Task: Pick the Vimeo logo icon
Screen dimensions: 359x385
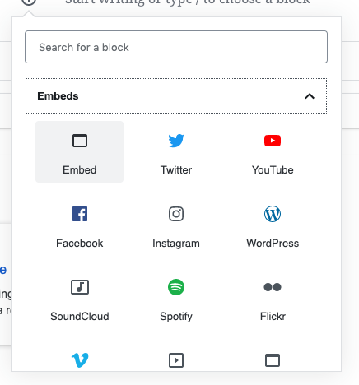Action: (x=80, y=360)
